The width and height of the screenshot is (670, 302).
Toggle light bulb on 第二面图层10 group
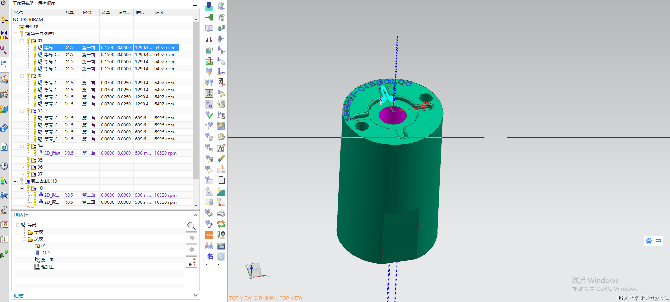21,181
